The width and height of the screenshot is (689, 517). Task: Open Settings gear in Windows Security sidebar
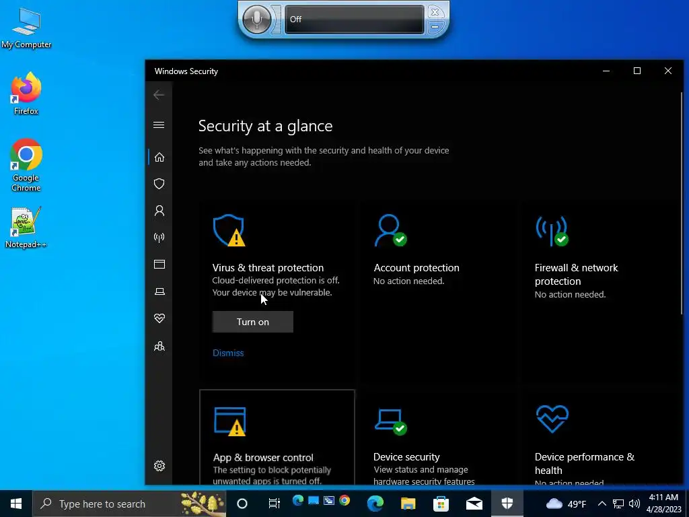159,466
